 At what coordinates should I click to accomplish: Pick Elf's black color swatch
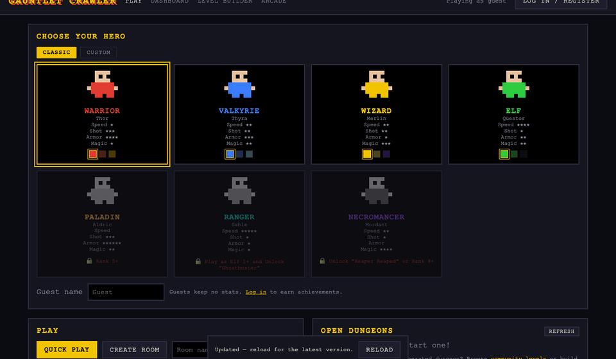[524, 154]
